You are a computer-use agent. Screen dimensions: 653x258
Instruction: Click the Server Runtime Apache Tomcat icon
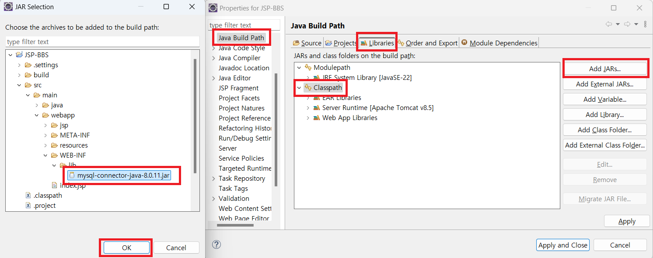pyautogui.click(x=317, y=107)
